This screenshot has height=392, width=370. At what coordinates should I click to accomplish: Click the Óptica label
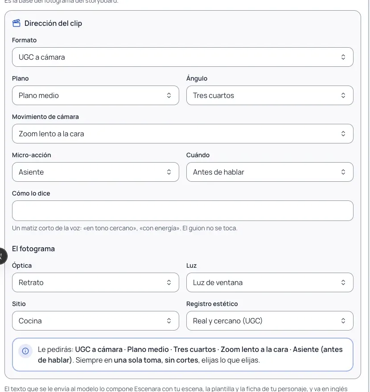pos(22,265)
